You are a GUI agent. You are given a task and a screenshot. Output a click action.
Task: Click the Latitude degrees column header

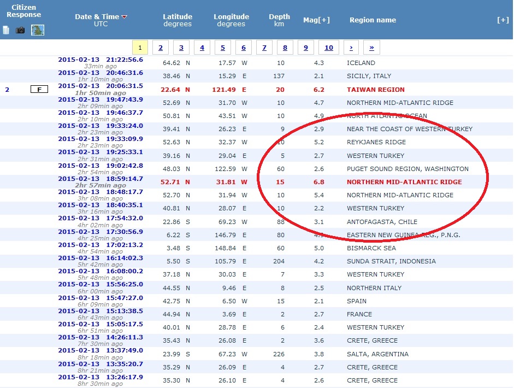tap(178, 20)
